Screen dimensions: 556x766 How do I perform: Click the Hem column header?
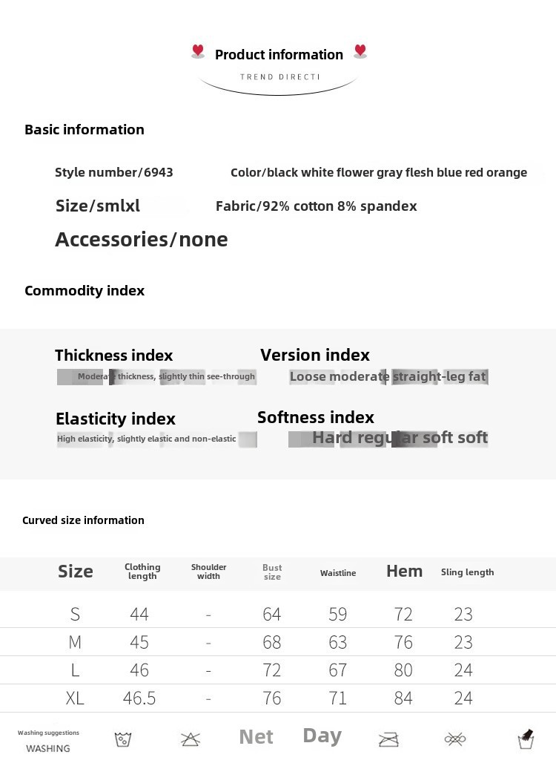(x=404, y=571)
